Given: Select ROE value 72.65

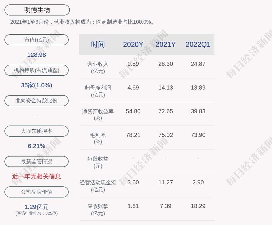Looking at the screenshot, I should click(166, 111).
